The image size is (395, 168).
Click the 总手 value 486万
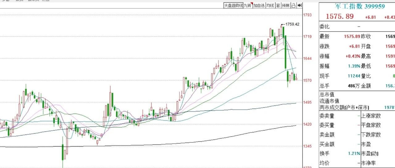click(x=354, y=86)
